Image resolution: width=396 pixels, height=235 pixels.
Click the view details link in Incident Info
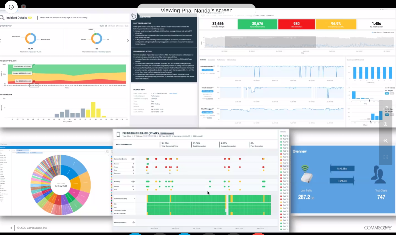pos(173,94)
